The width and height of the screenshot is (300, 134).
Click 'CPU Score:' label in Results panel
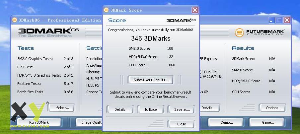pyautogui.click(x=241, y=92)
